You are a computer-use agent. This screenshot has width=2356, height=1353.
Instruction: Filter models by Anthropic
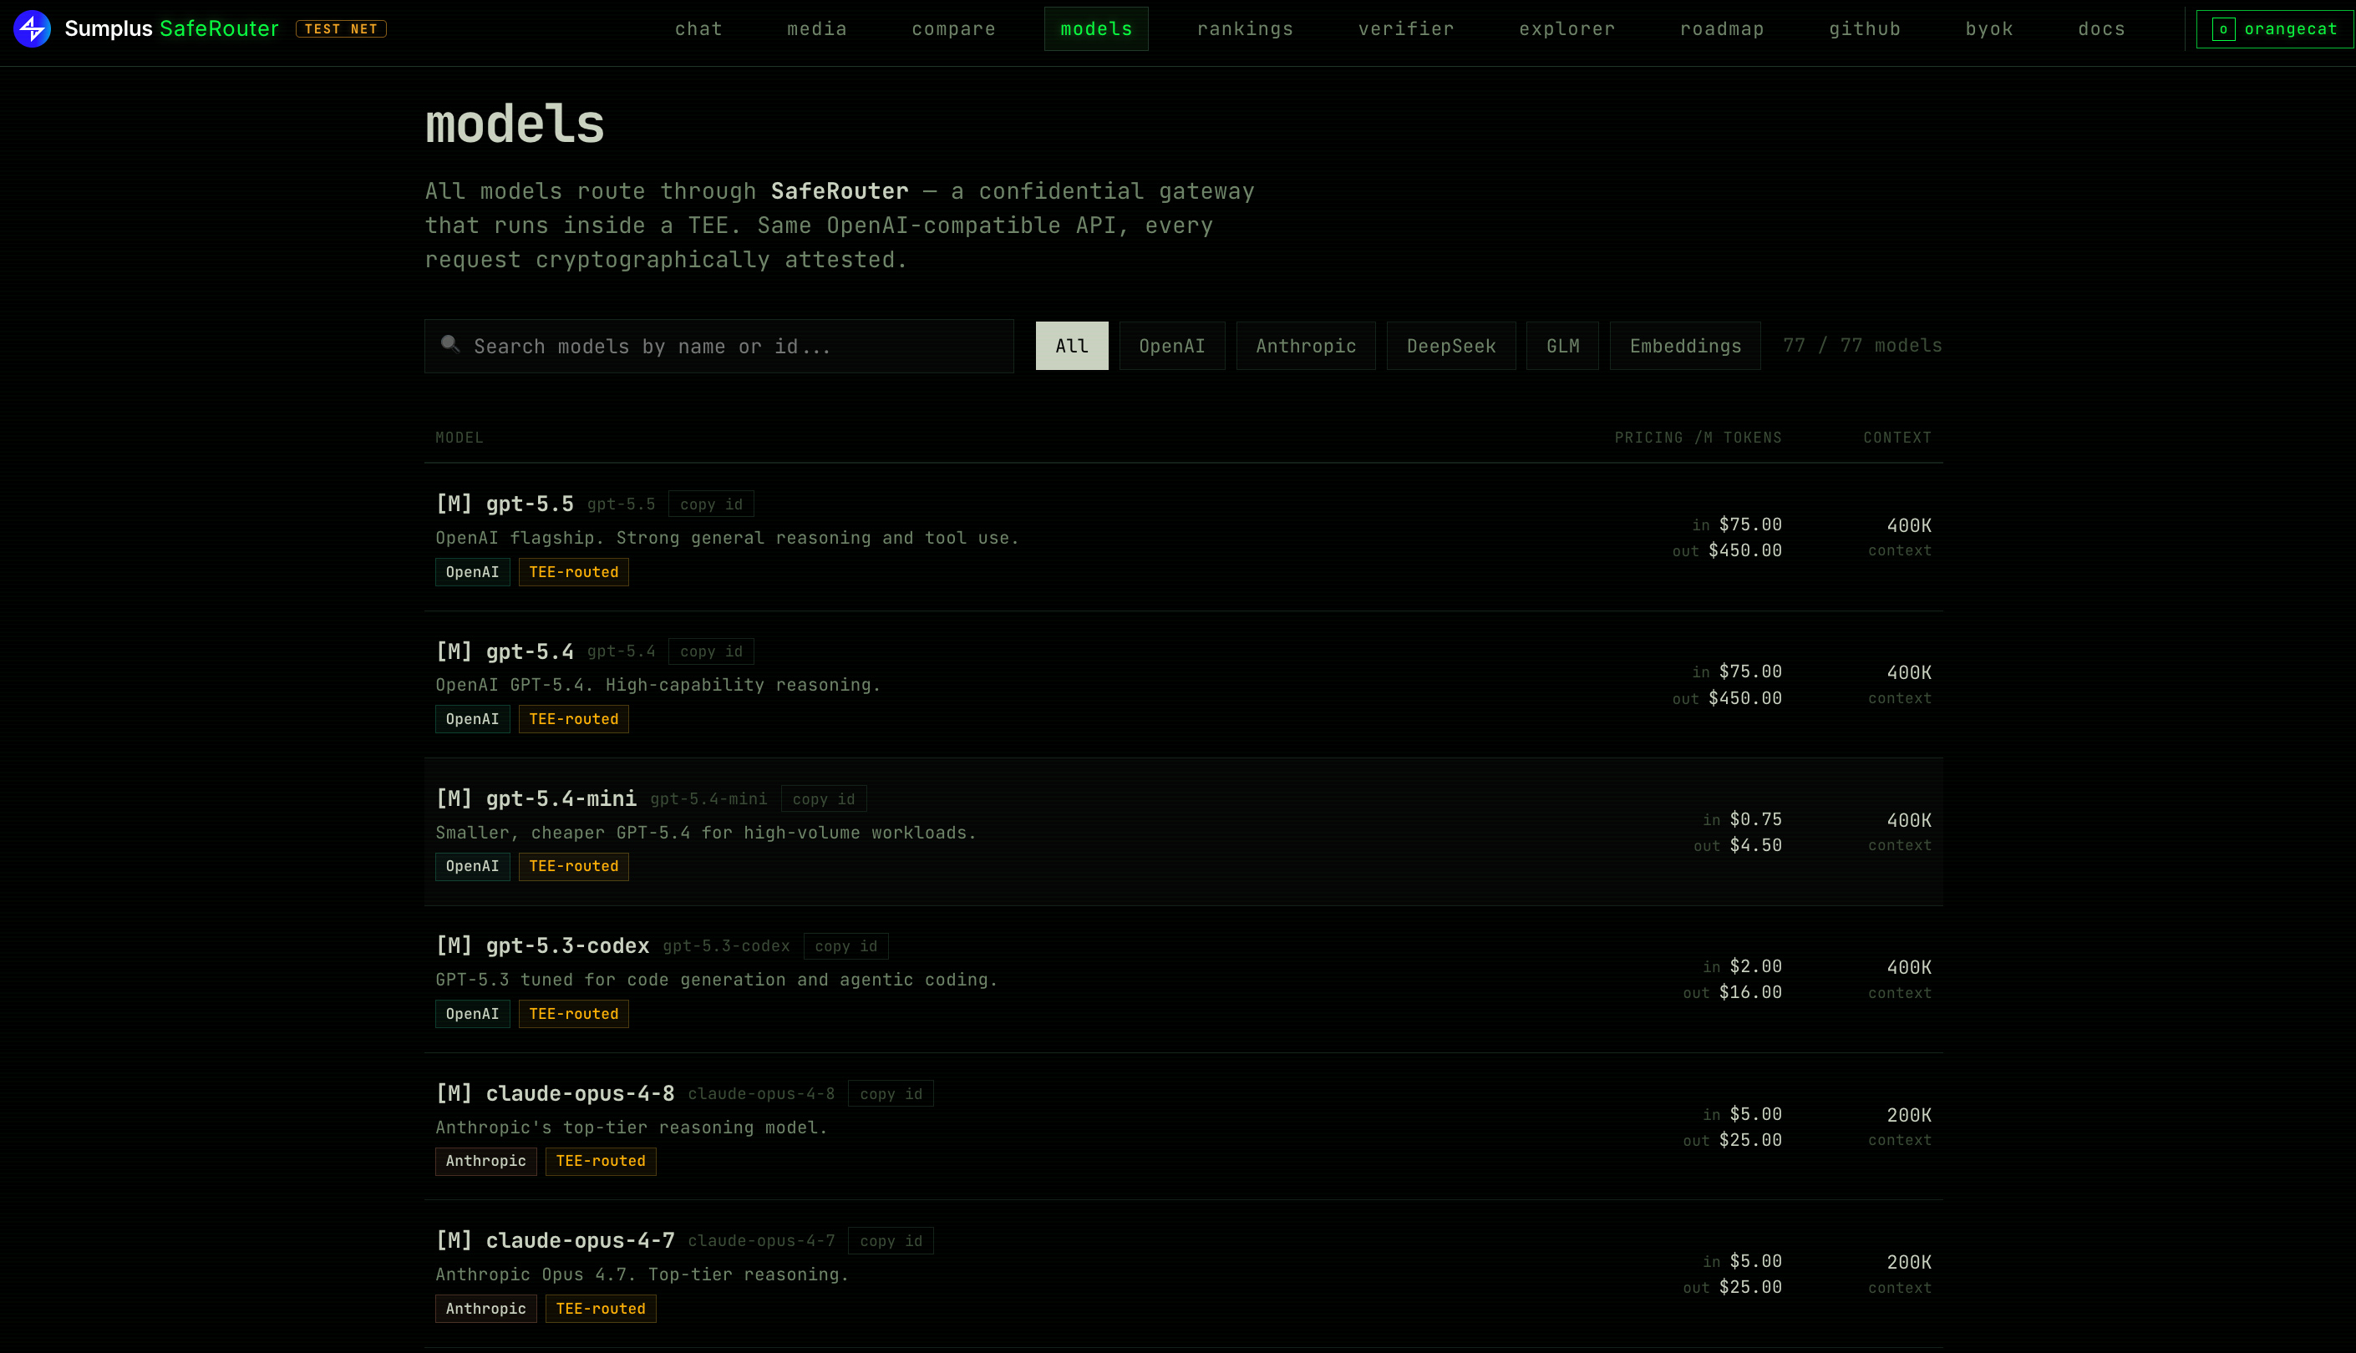[x=1306, y=346]
